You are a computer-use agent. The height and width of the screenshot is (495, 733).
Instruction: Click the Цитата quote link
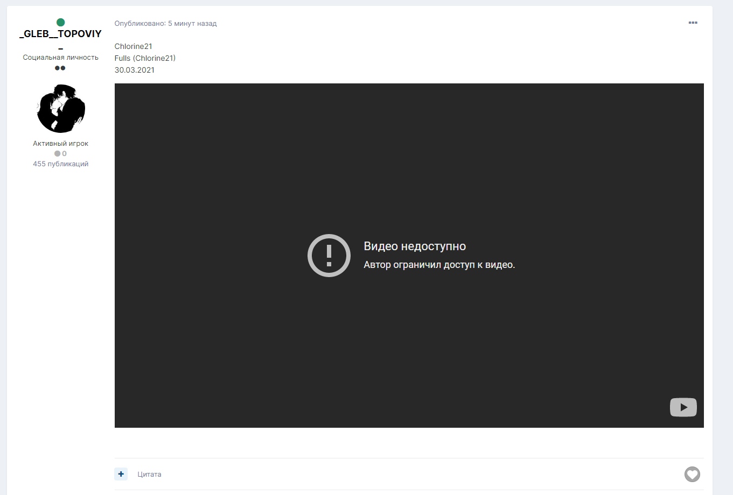click(x=149, y=475)
